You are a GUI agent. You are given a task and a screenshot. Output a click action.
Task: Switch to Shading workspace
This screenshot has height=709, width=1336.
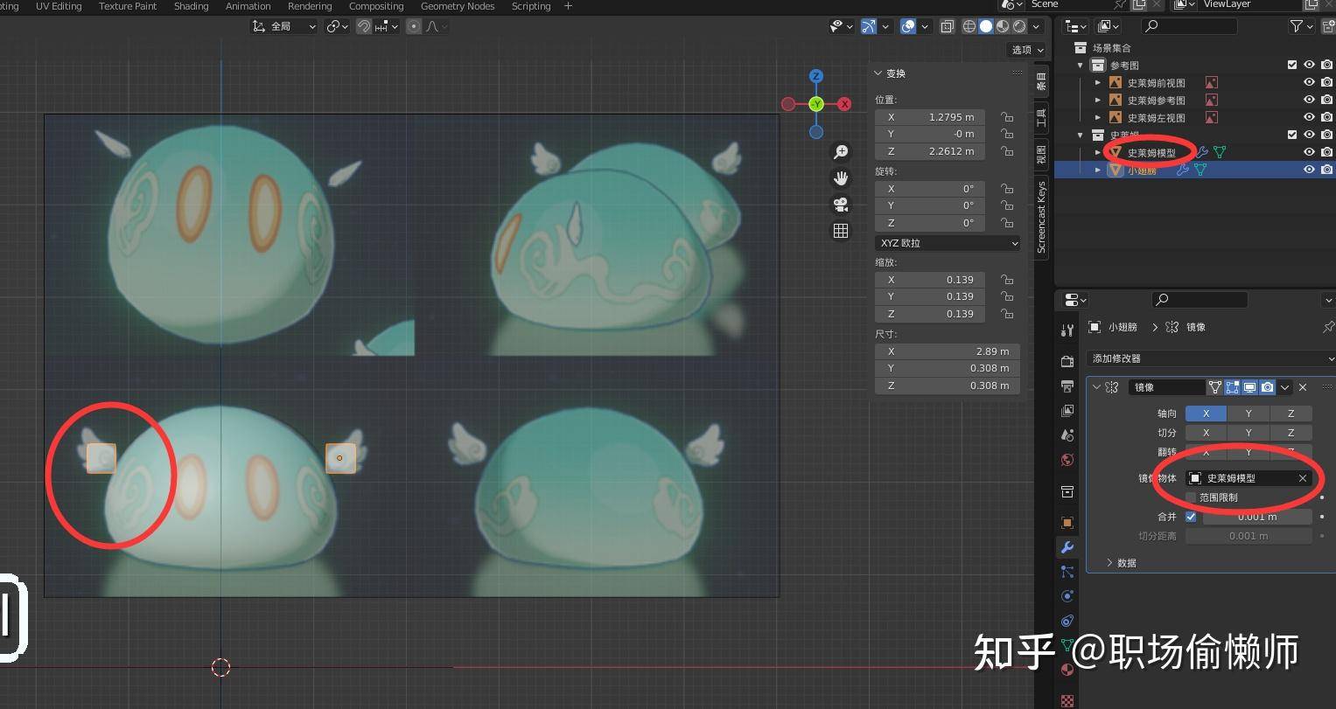(x=191, y=6)
